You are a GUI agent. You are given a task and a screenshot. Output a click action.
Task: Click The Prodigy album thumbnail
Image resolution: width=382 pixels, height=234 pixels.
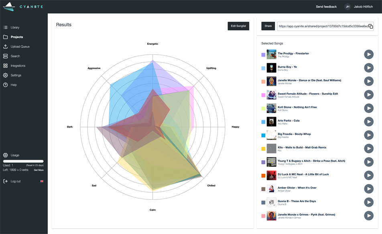(x=271, y=54)
